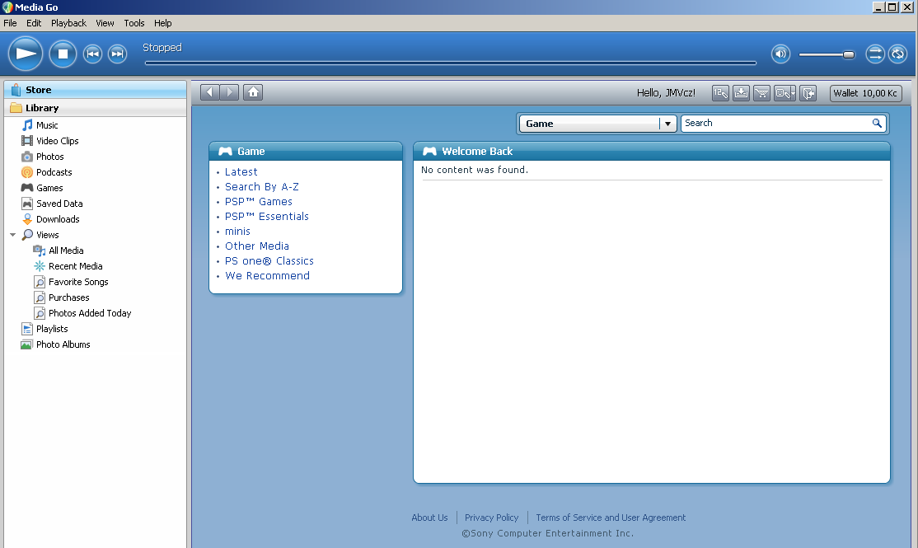Open the minis link
This screenshot has width=918, height=548.
pyautogui.click(x=237, y=232)
